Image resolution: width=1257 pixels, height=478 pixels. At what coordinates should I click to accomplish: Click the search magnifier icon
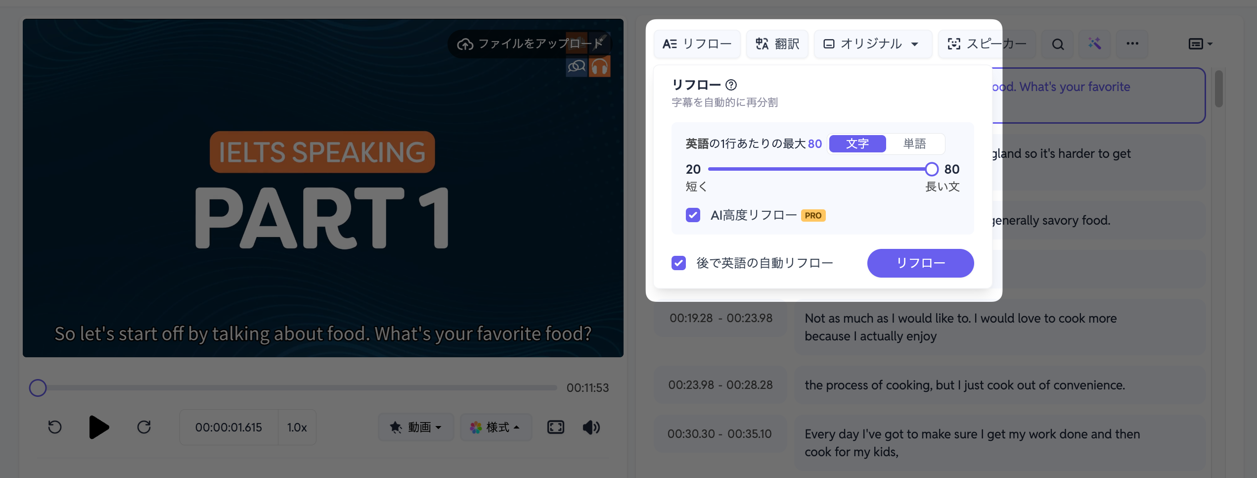tap(1057, 44)
